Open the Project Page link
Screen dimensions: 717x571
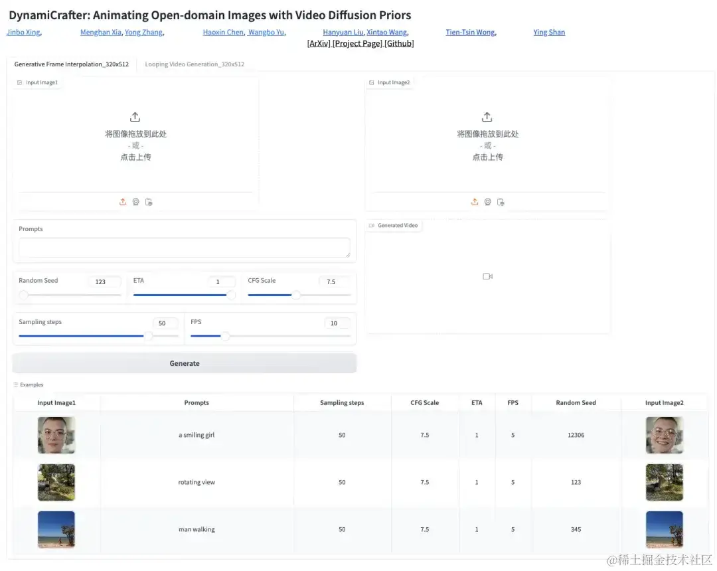pyautogui.click(x=357, y=43)
